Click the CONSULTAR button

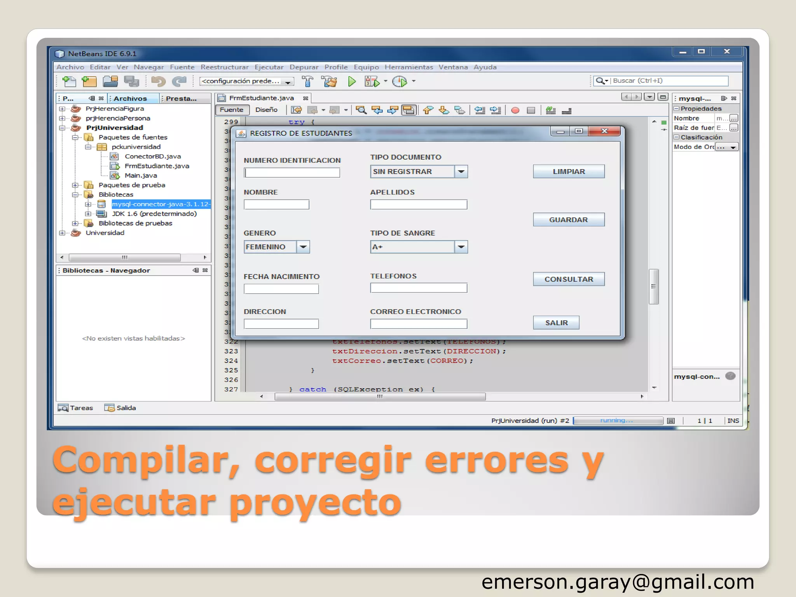(x=569, y=279)
